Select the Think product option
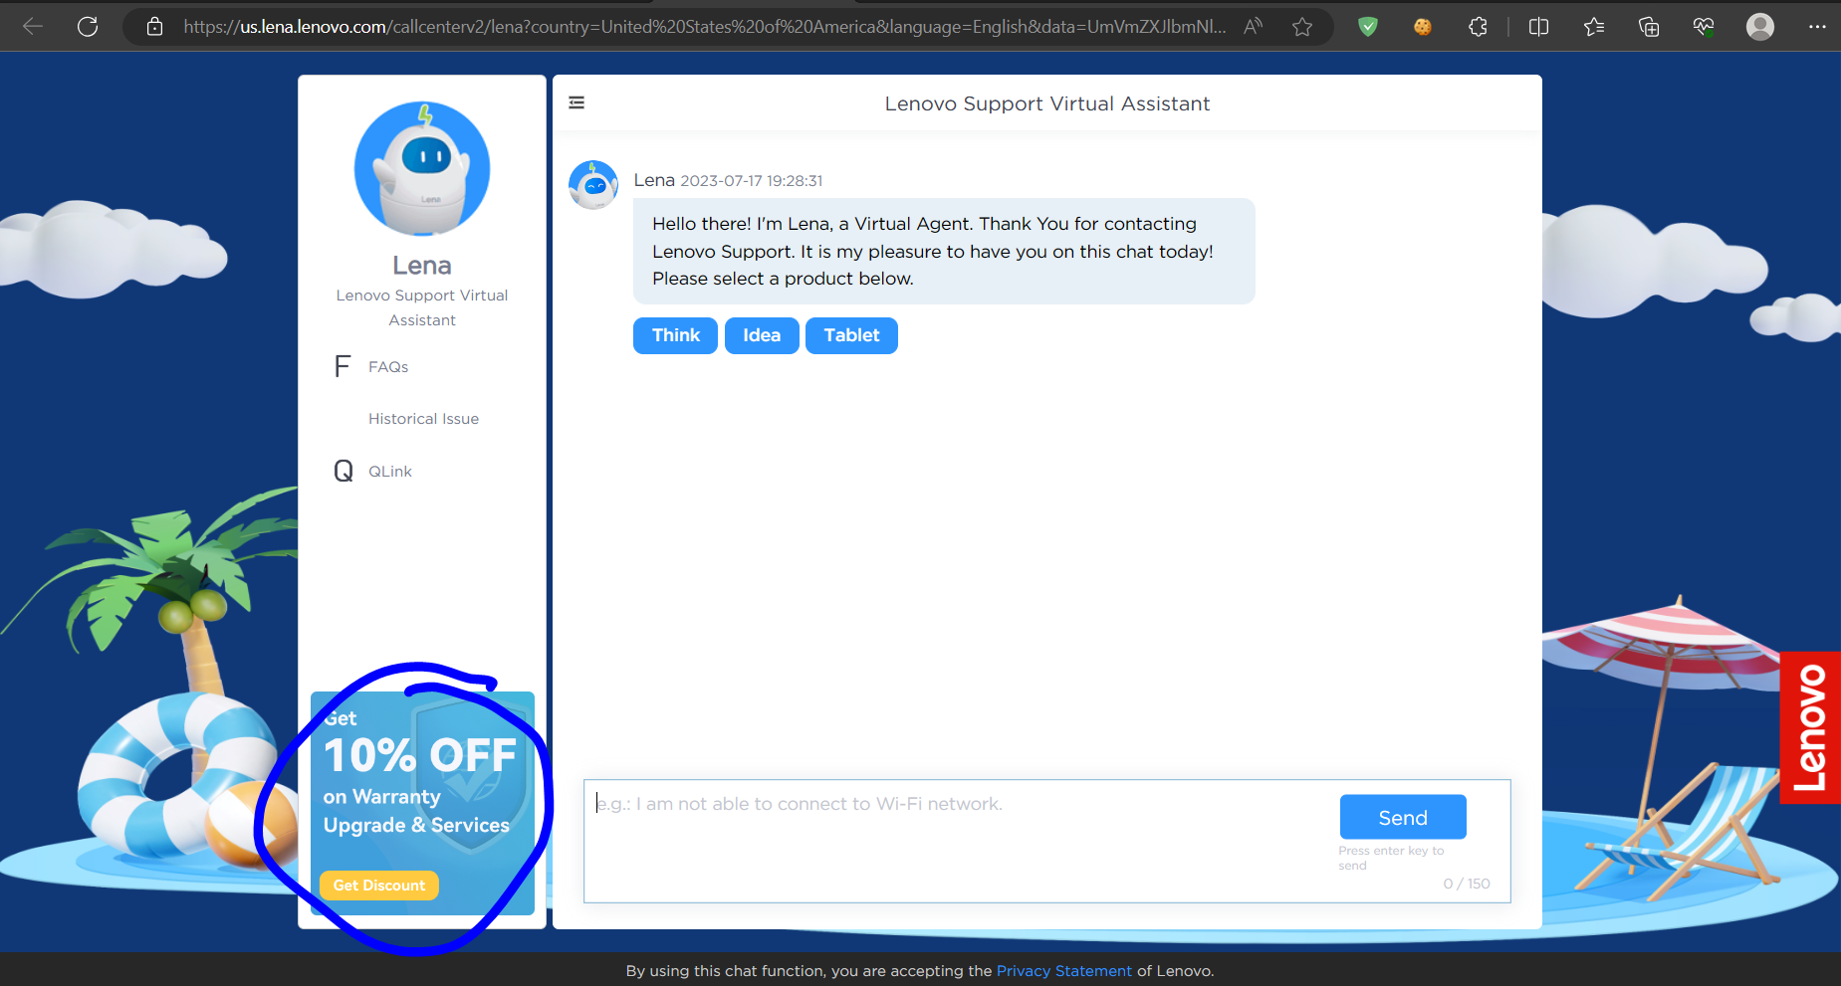 (x=675, y=335)
